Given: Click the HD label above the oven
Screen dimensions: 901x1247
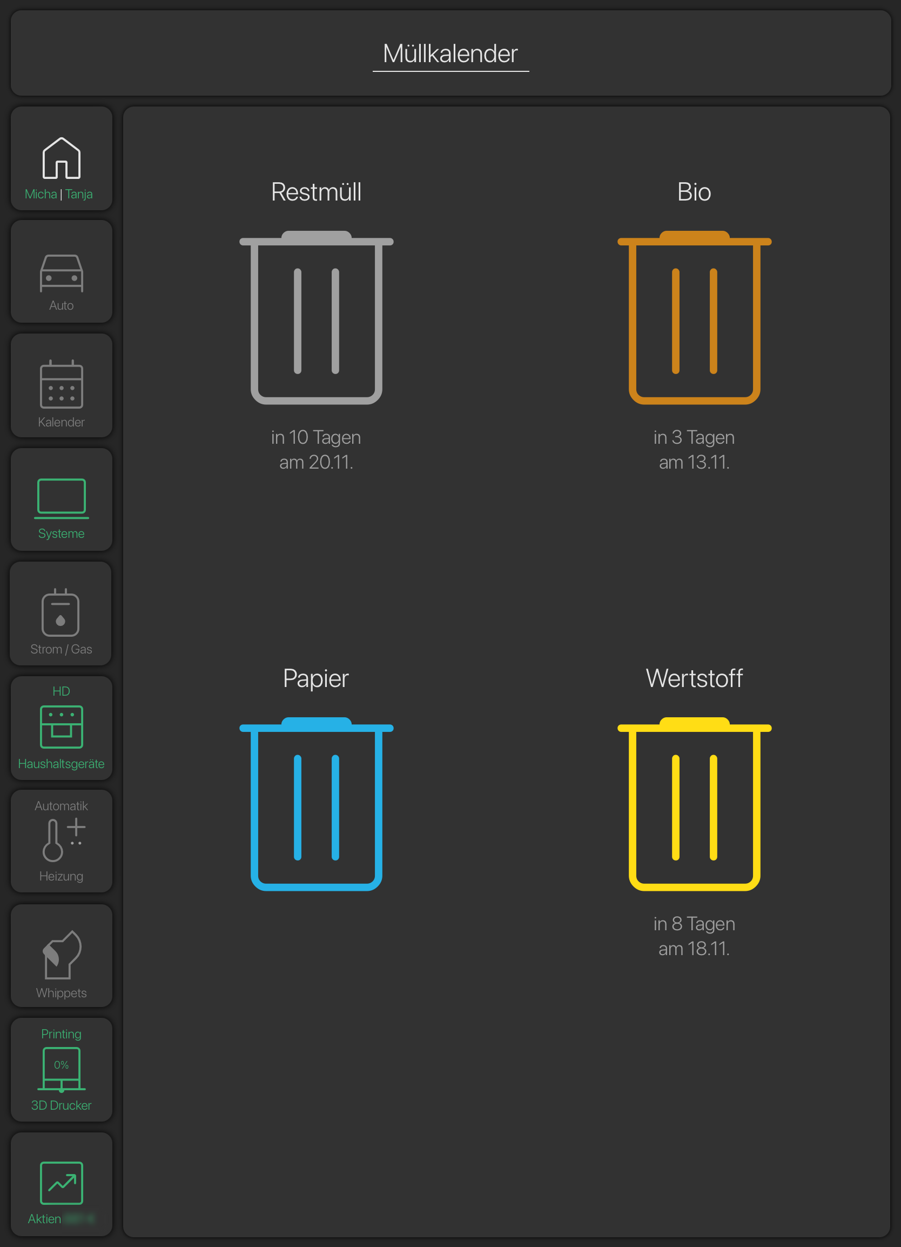Looking at the screenshot, I should [62, 691].
